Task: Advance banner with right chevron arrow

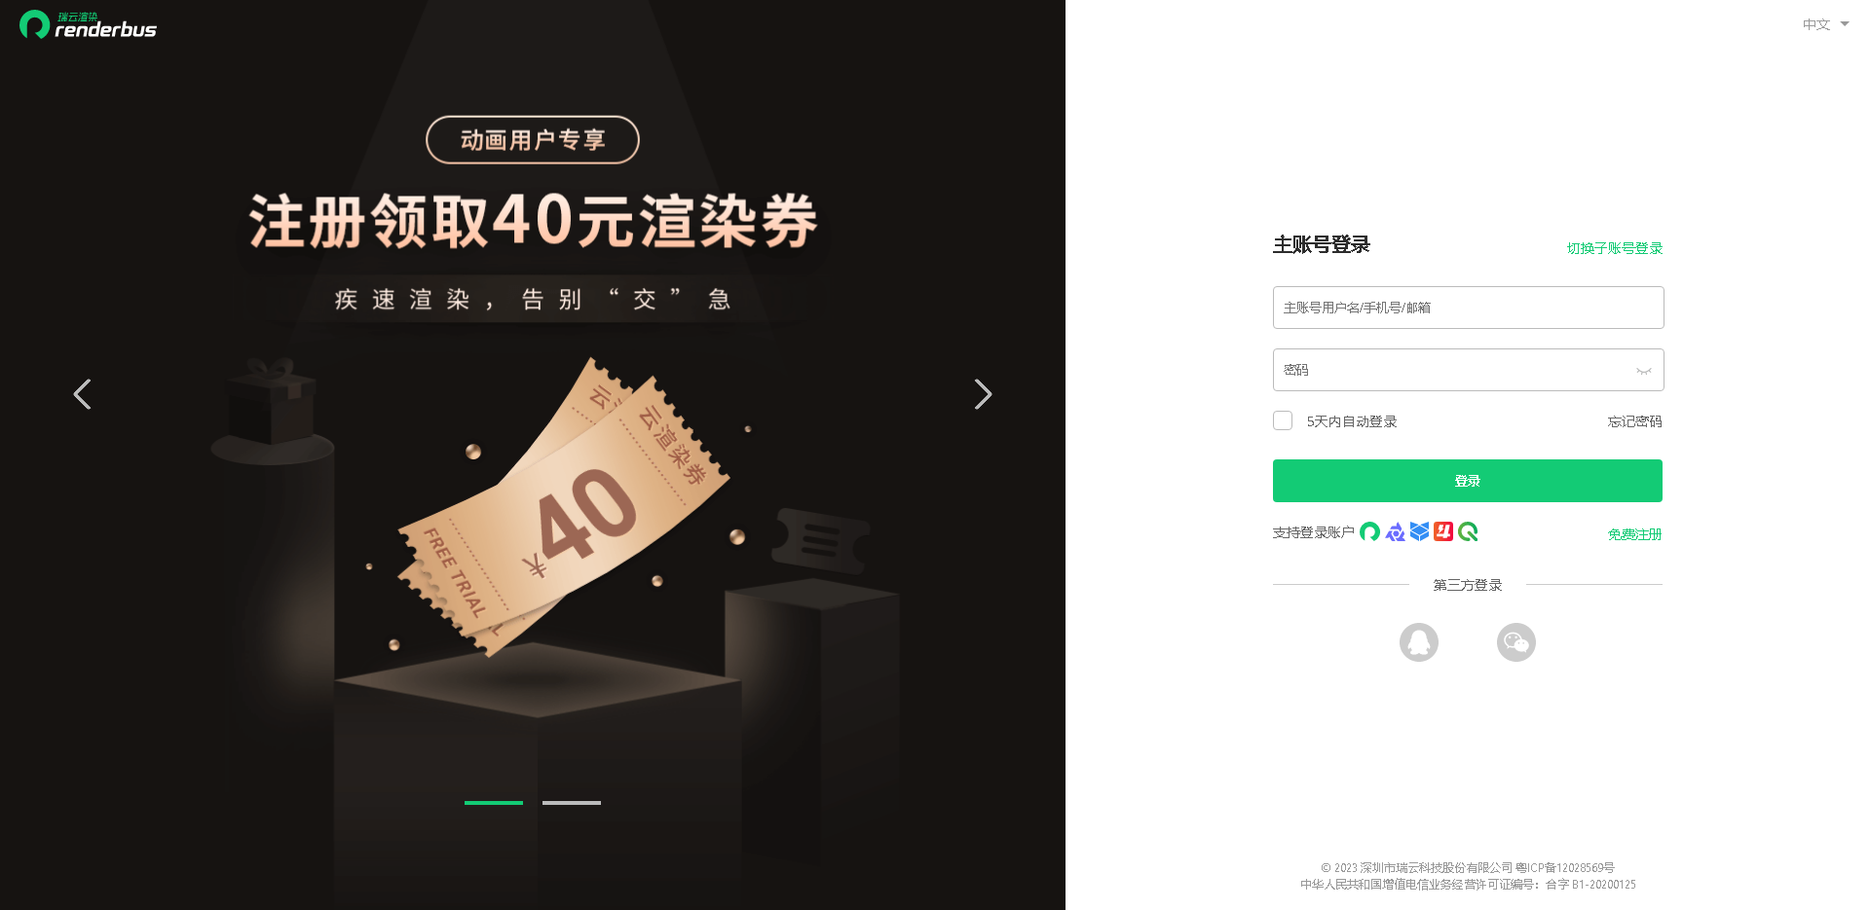Action: 983,394
